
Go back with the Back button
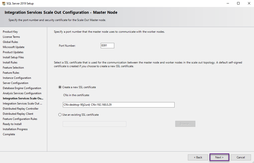[x=198, y=157]
